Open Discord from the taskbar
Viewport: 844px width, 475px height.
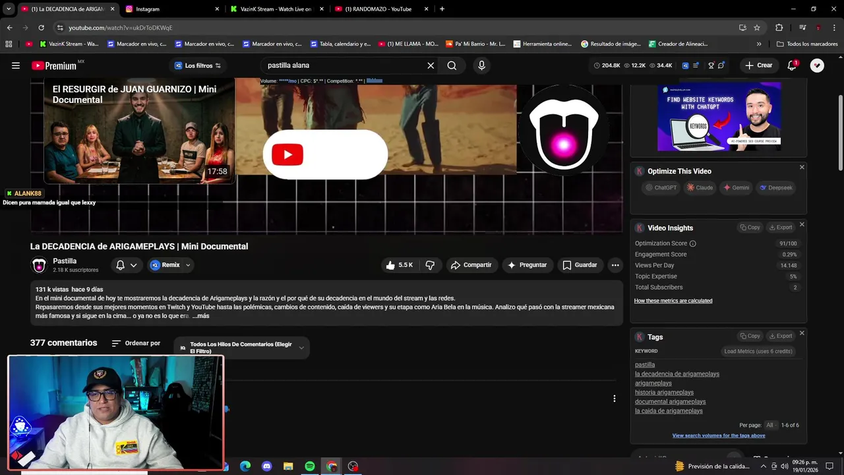click(266, 466)
